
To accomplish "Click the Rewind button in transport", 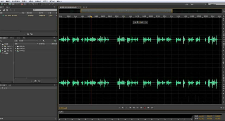I will point(134,108).
